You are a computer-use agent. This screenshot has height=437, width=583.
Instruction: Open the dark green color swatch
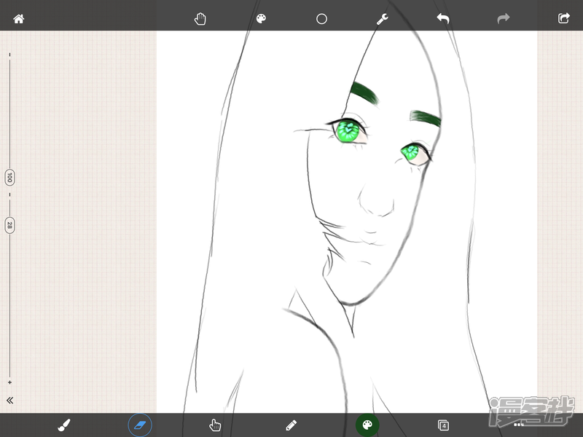click(367, 425)
